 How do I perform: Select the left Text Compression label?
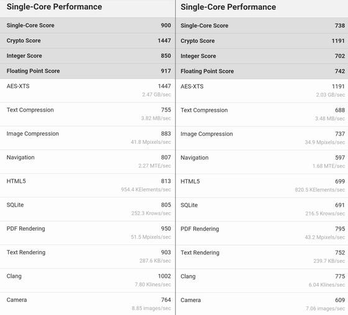click(30, 110)
